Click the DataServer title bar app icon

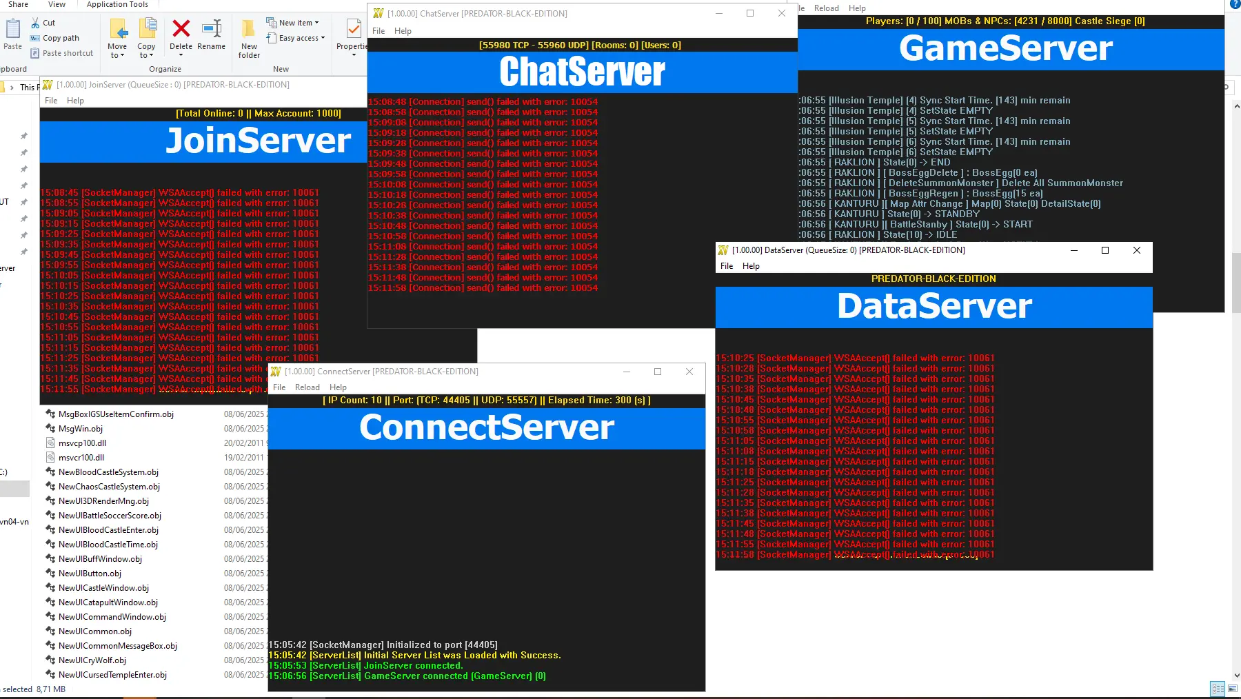tap(723, 250)
